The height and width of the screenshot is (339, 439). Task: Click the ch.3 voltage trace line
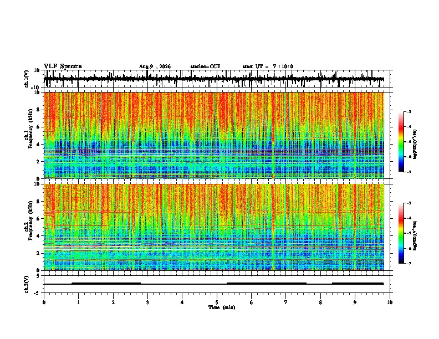pos(214,284)
